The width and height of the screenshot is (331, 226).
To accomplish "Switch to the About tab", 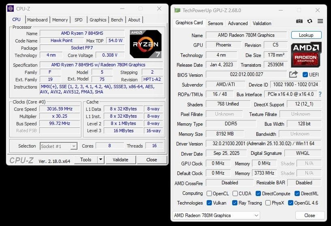I will (x=134, y=20).
